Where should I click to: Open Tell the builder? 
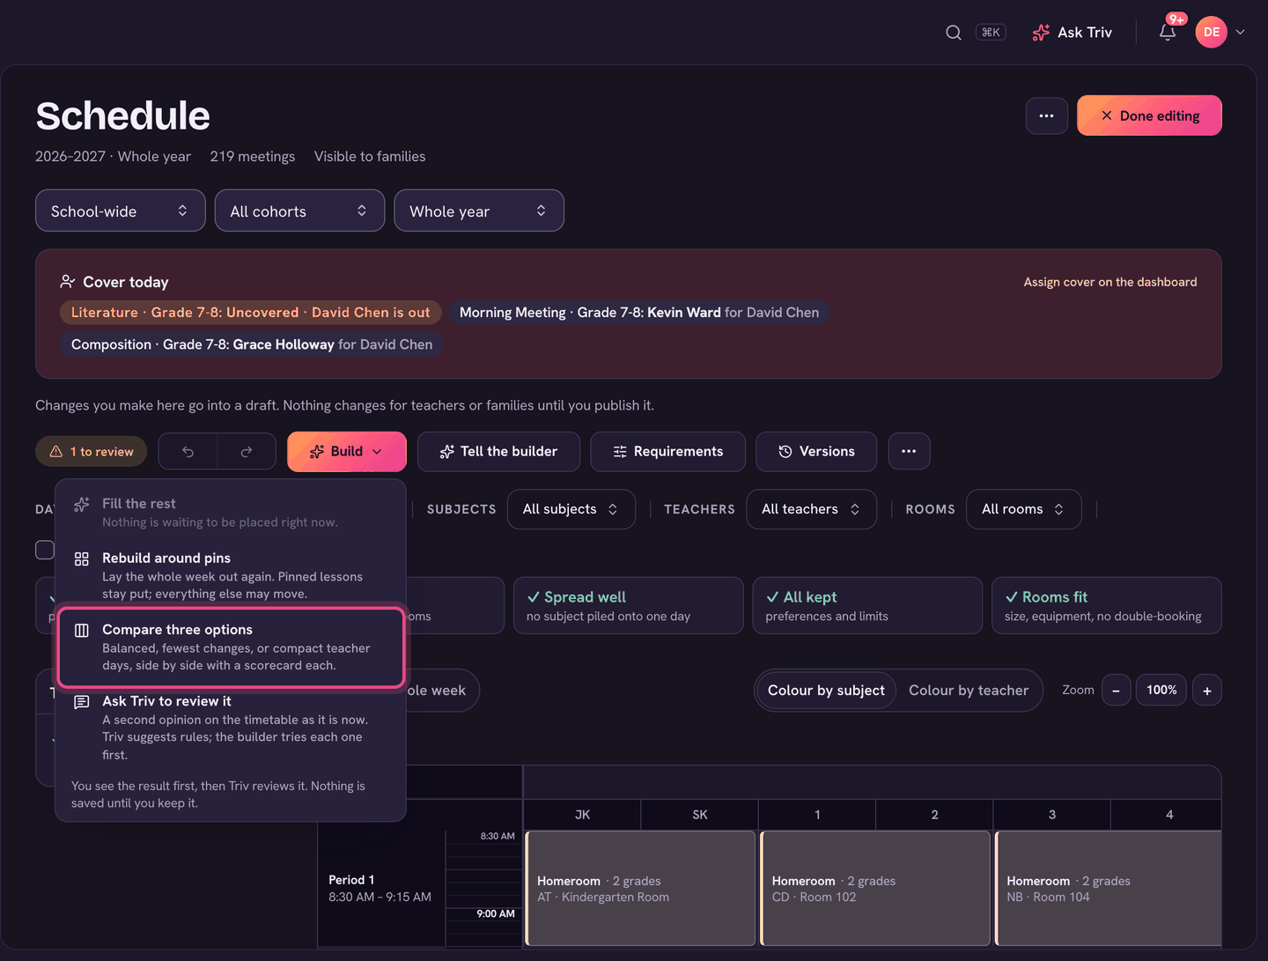(x=498, y=452)
